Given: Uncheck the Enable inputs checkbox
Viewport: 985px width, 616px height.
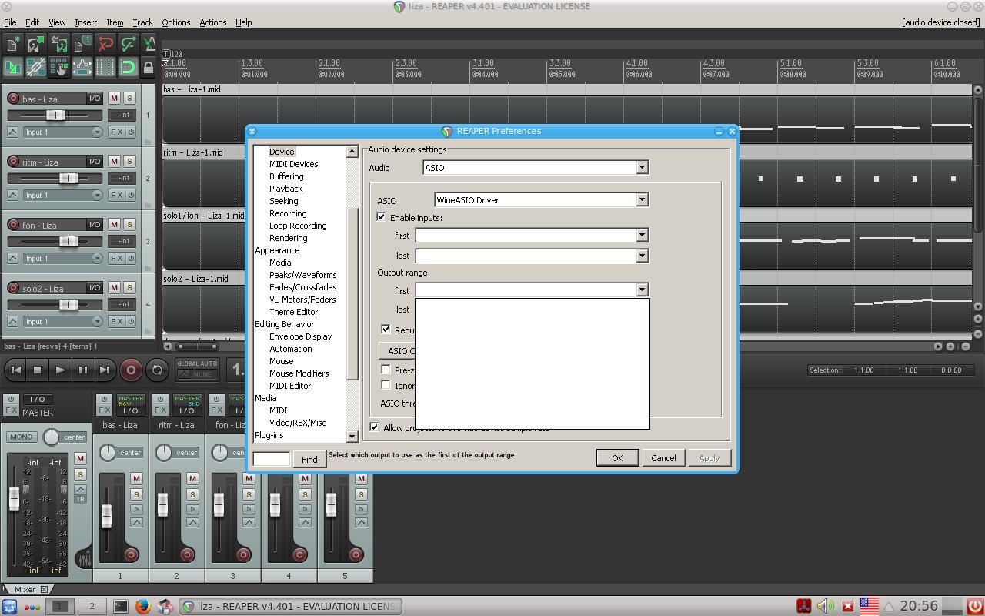Looking at the screenshot, I should 382,217.
